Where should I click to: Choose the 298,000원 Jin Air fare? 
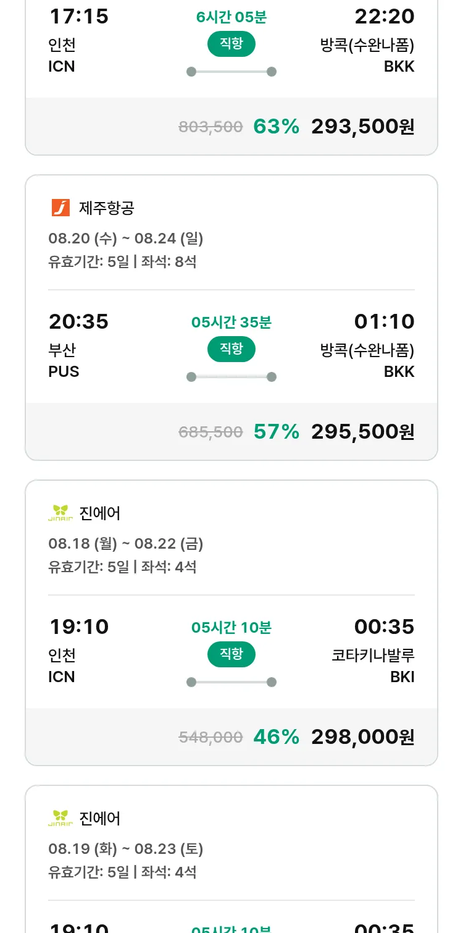(x=362, y=737)
